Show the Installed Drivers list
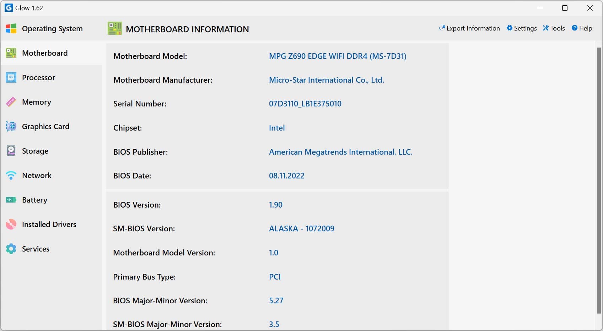603x331 pixels. click(x=49, y=224)
